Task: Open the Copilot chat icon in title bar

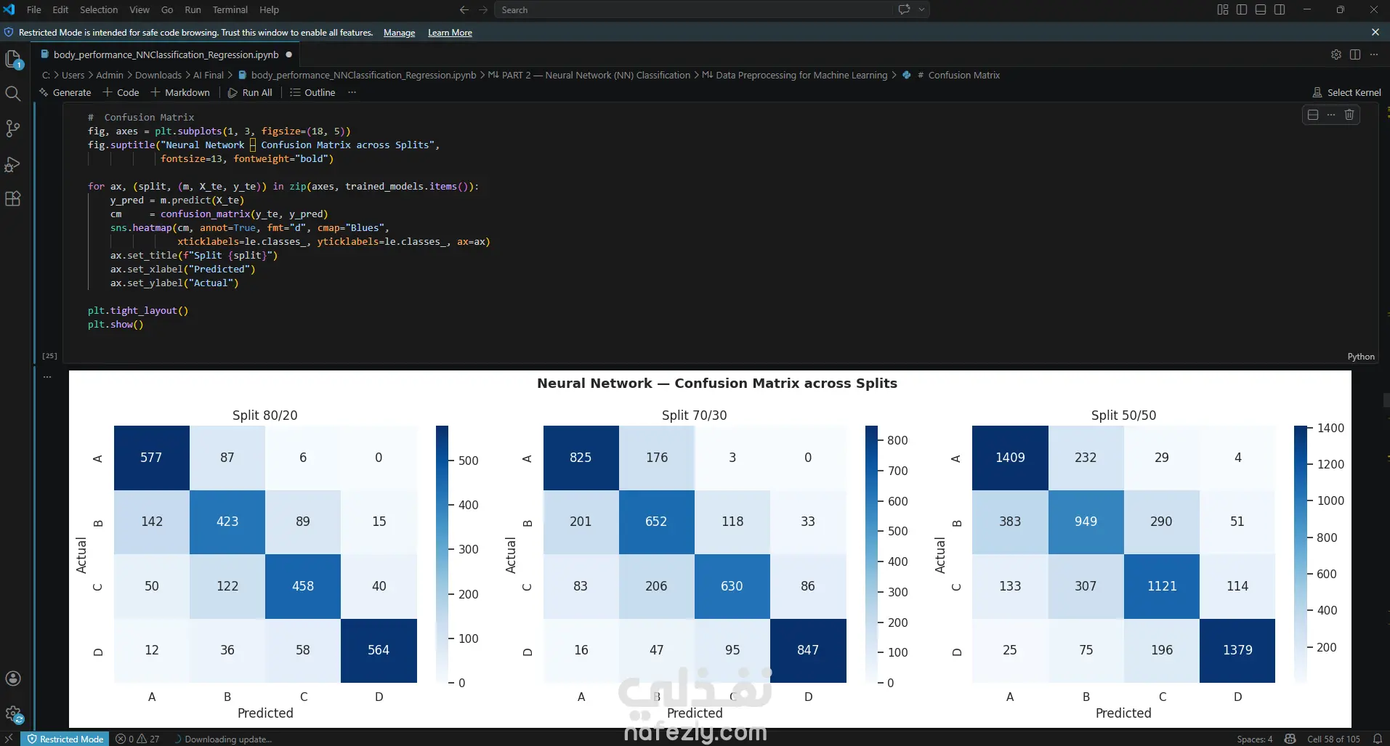Action: point(904,9)
